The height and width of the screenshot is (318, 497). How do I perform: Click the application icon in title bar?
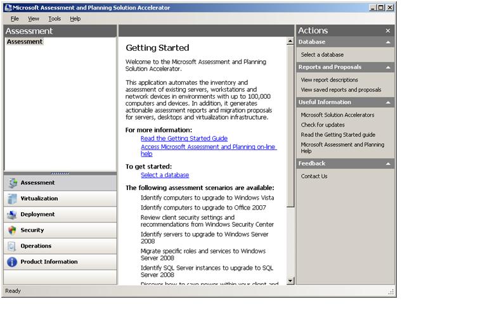point(8,7)
